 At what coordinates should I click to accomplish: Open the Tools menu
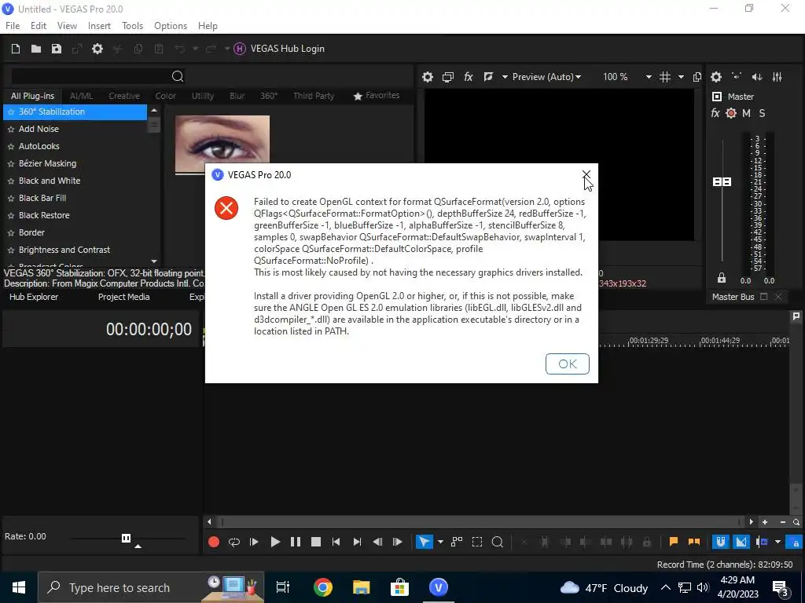coord(132,26)
